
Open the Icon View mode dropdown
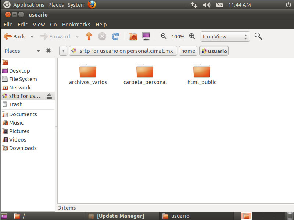click(225, 36)
